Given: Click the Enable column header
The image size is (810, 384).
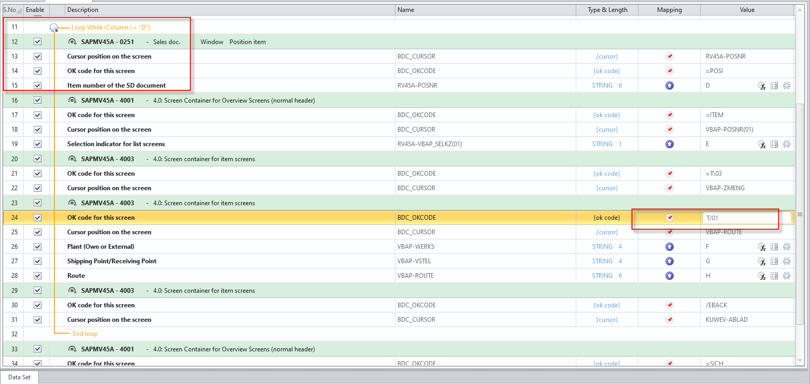Looking at the screenshot, I should pos(37,10).
